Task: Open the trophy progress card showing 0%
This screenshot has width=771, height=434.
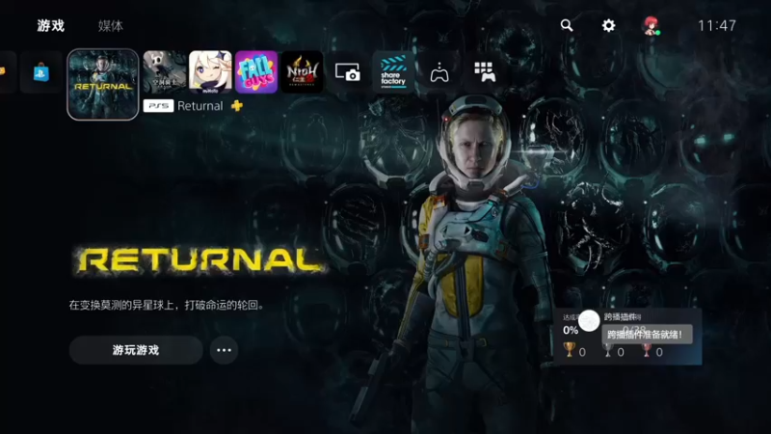Action: coord(628,337)
